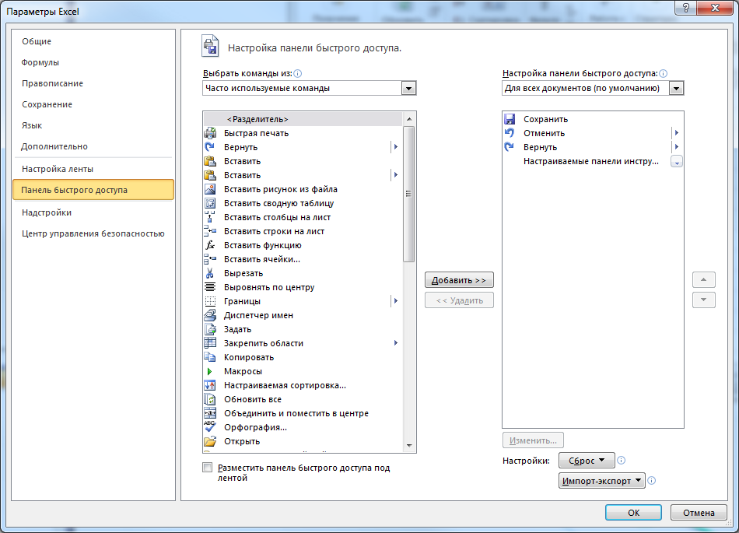Click the dialog help question-mark button
The image size is (739, 533).
tap(686, 8)
